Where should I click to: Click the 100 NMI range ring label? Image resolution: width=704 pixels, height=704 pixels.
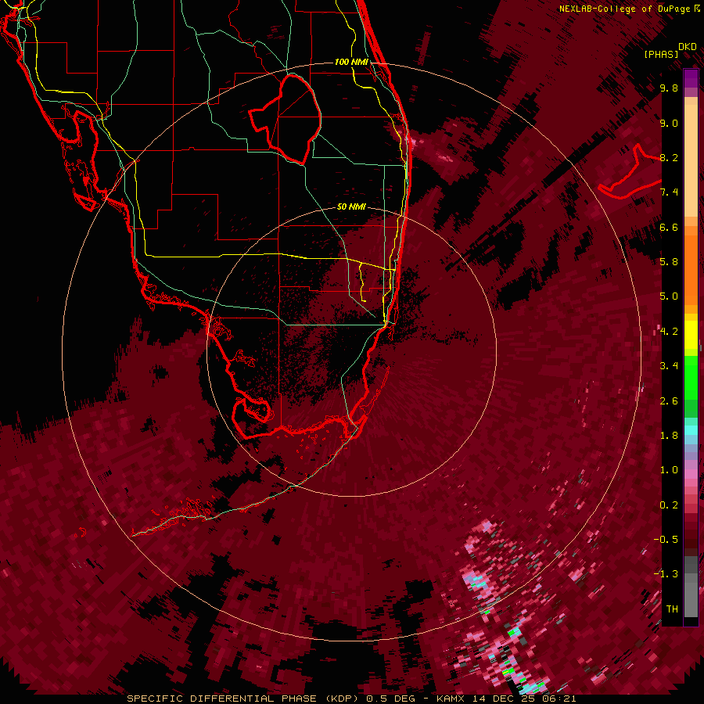point(351,62)
